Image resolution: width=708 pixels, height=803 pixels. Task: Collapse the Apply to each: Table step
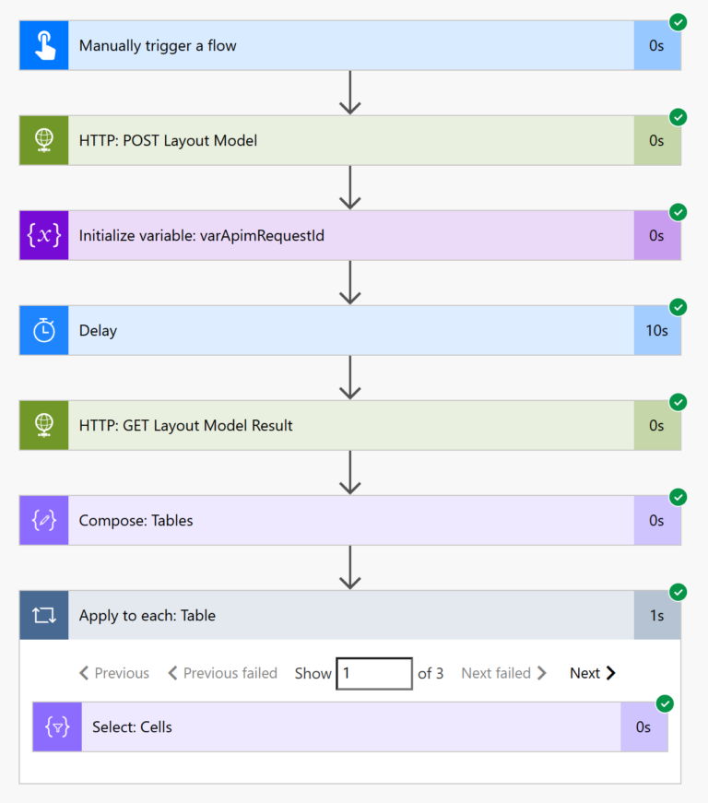click(350, 615)
